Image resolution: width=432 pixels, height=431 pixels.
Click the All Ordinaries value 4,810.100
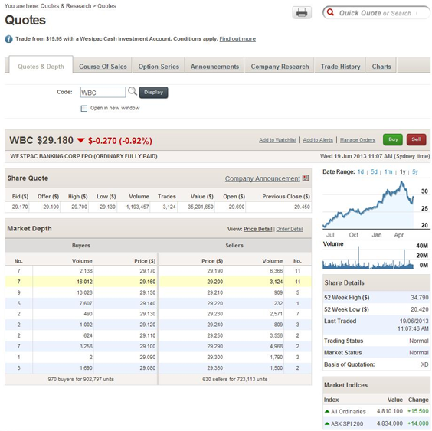click(x=390, y=411)
